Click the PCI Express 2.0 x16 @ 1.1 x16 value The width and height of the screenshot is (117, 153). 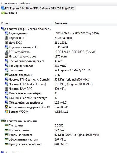73,70
